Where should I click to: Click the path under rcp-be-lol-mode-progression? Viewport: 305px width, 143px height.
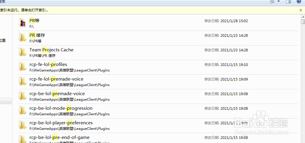70,114
